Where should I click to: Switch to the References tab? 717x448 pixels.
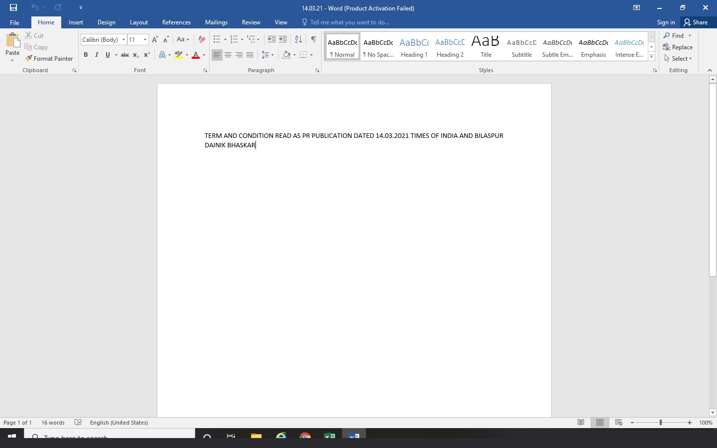point(176,22)
